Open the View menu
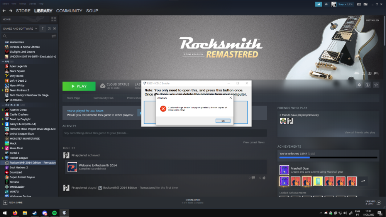This screenshot has width=386, height=217. point(14,4)
